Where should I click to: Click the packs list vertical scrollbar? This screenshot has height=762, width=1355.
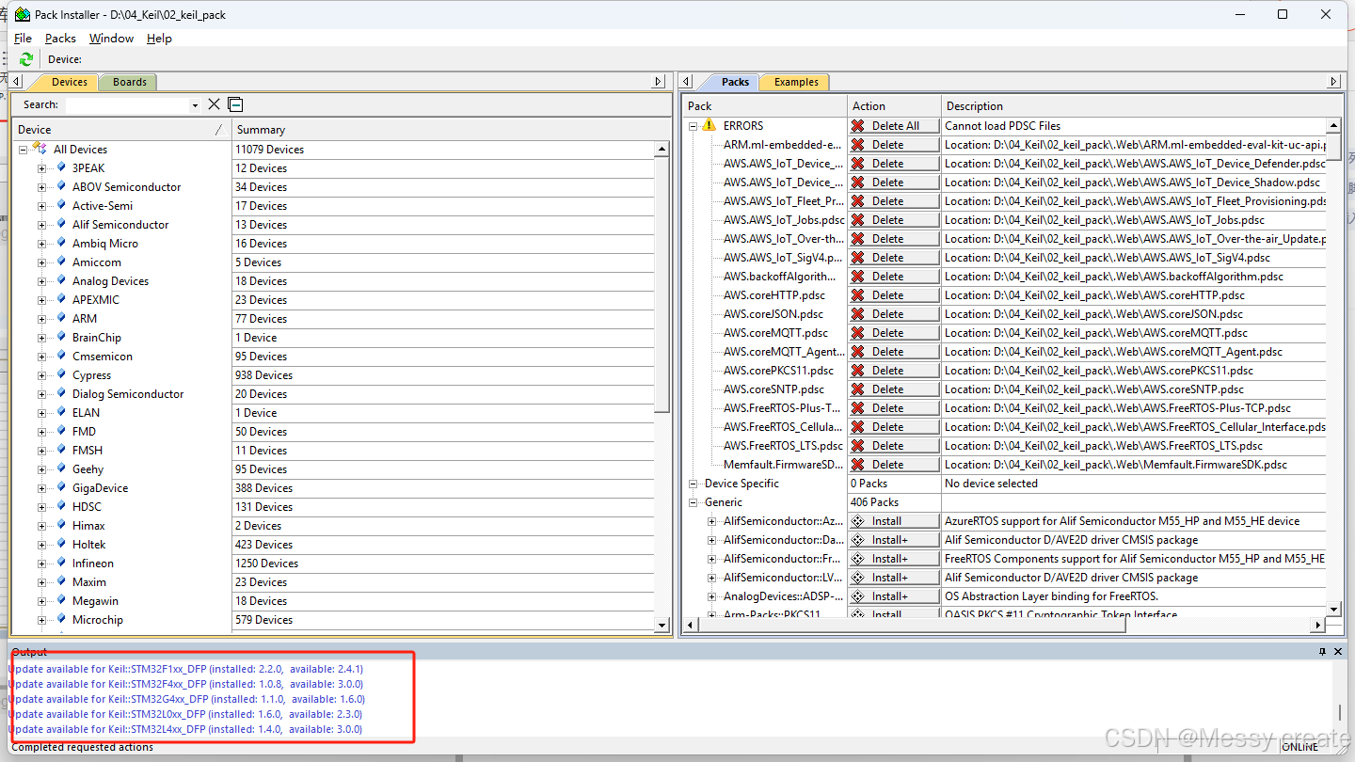coord(1333,147)
